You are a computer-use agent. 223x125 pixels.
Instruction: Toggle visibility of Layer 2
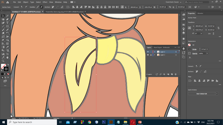click(148, 52)
